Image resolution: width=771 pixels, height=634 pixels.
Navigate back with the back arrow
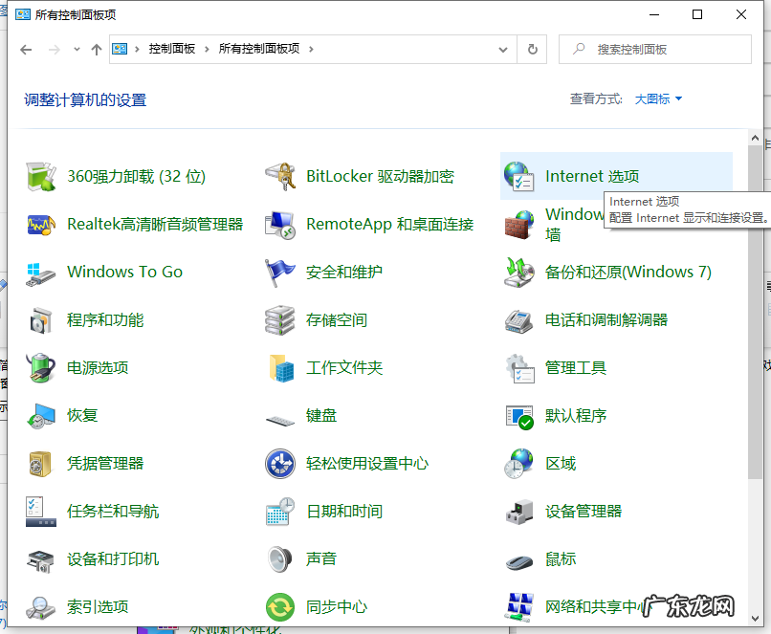pos(26,49)
